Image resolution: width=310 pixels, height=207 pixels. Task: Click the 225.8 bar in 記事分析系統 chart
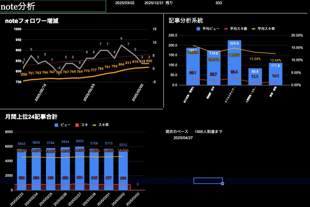click(234, 63)
